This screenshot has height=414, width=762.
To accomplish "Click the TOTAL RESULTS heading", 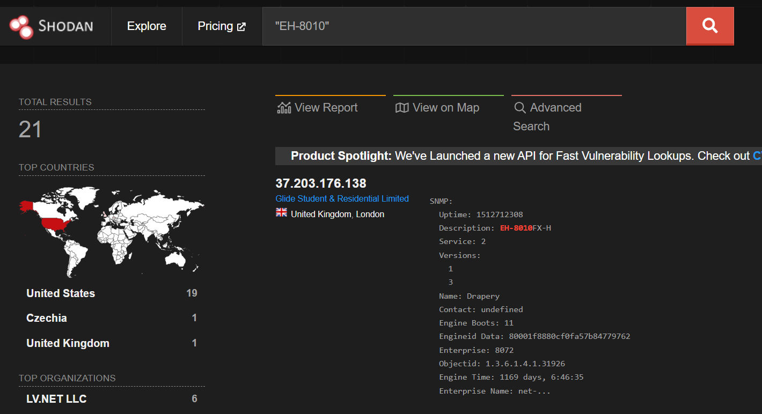I will click(55, 102).
